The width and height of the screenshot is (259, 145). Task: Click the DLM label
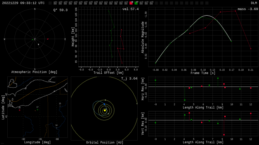(x=254, y=3)
